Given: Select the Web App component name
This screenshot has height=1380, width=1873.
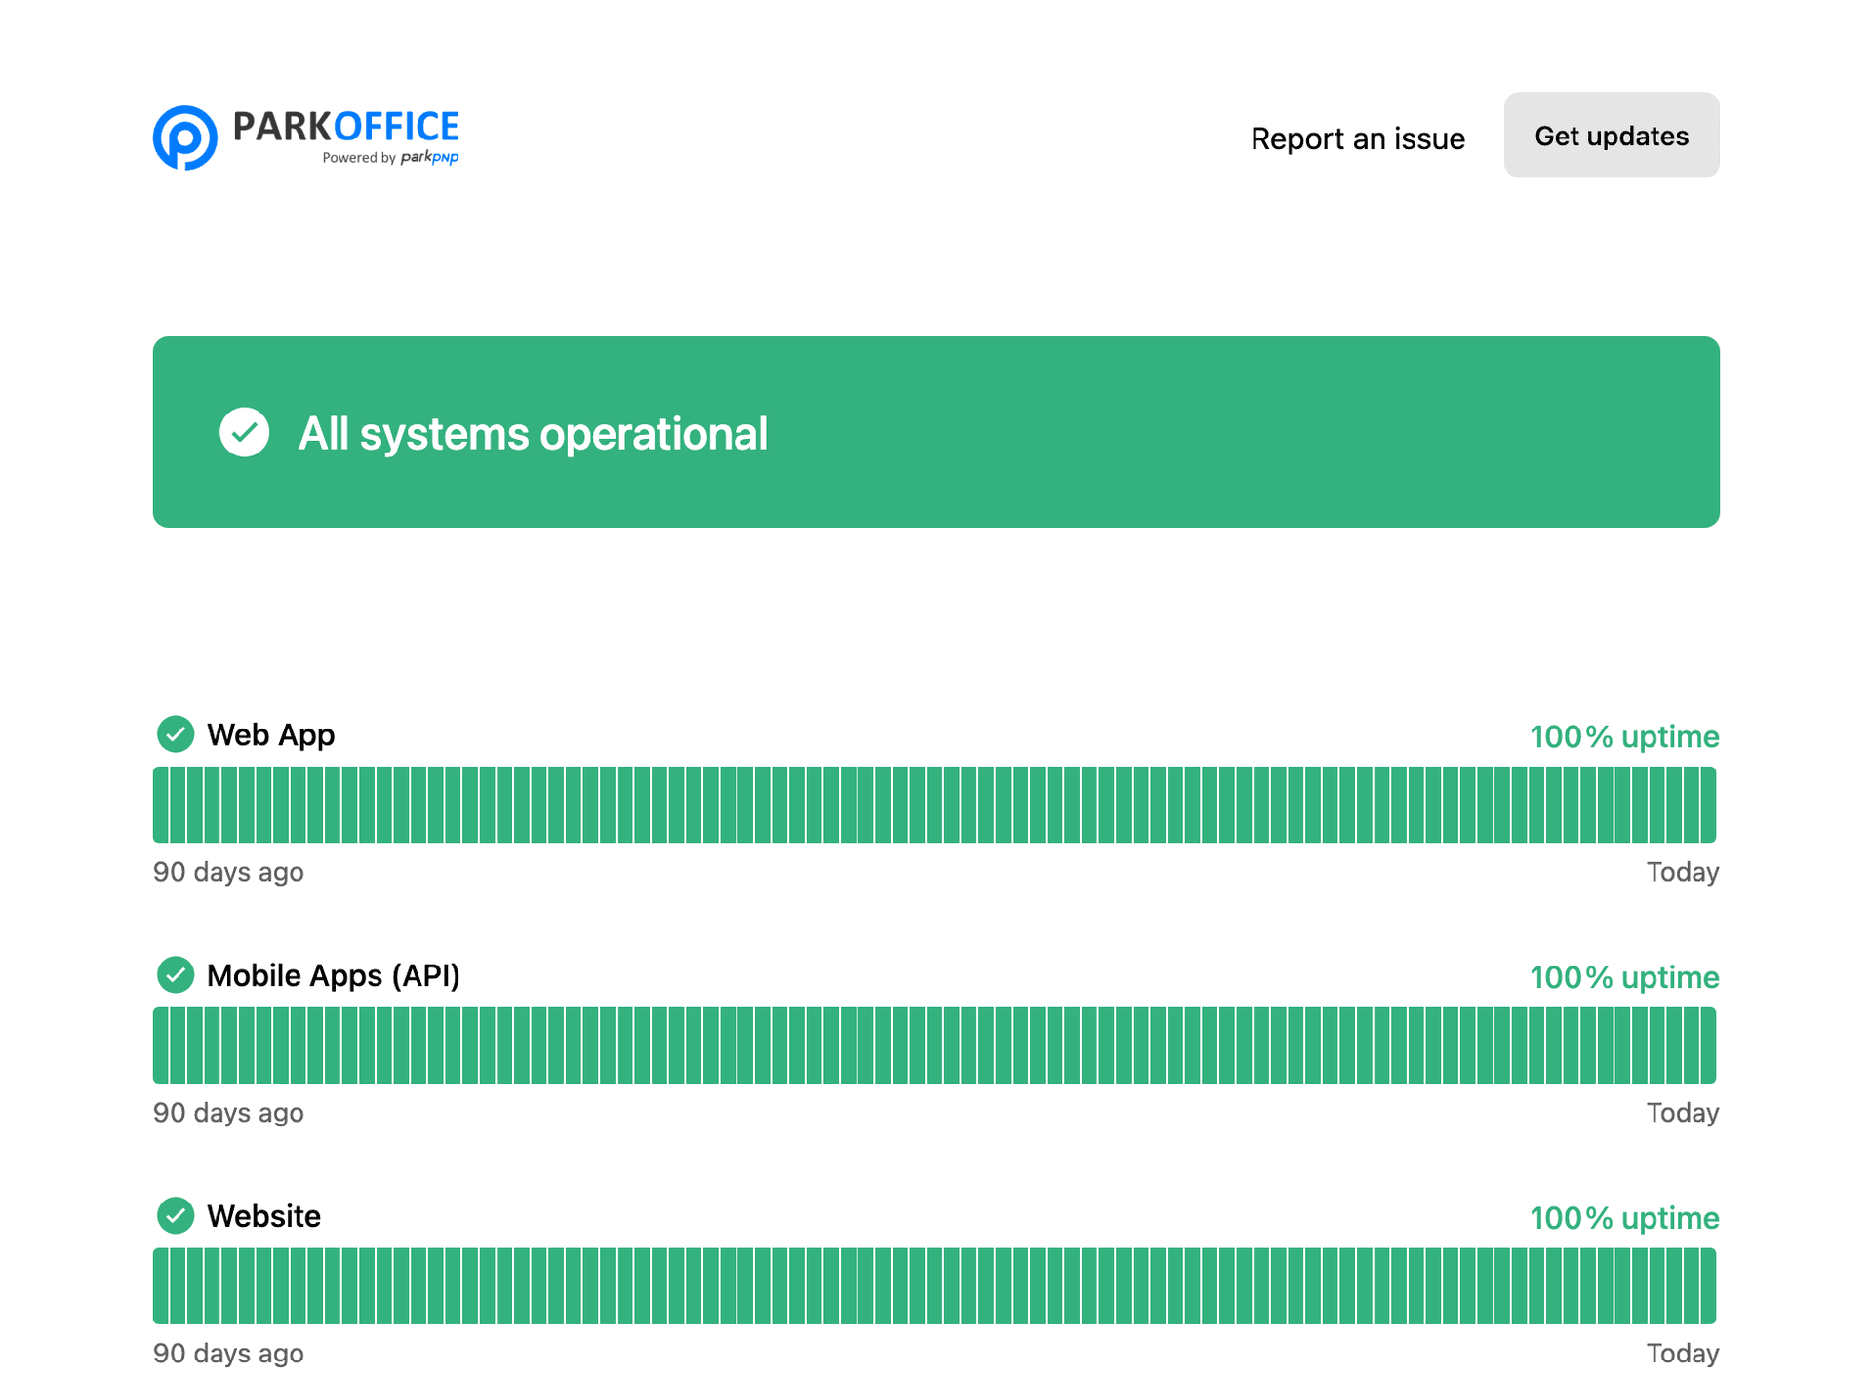Looking at the screenshot, I should [x=271, y=734].
